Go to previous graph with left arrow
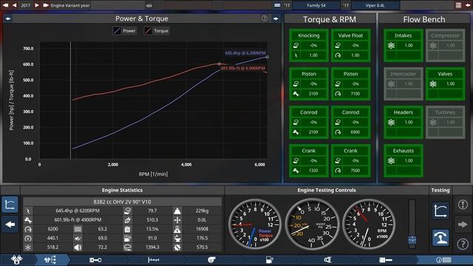Screen dimensions: 473x266 pos(8,18)
